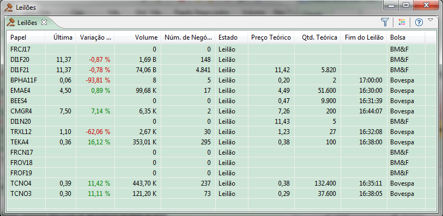Click the 7,14 % variation value

point(100,111)
